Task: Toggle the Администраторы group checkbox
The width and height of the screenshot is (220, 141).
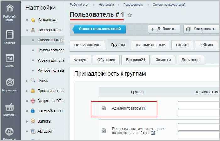Action: tap(103, 108)
